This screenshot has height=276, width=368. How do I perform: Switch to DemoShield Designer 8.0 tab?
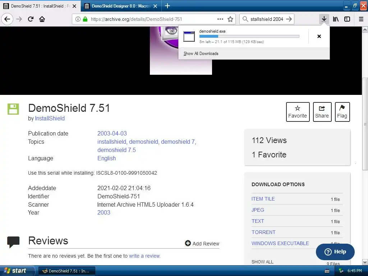coord(121,6)
